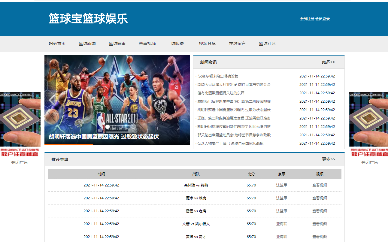Open the 篮球社区 navigation item

point(268,44)
